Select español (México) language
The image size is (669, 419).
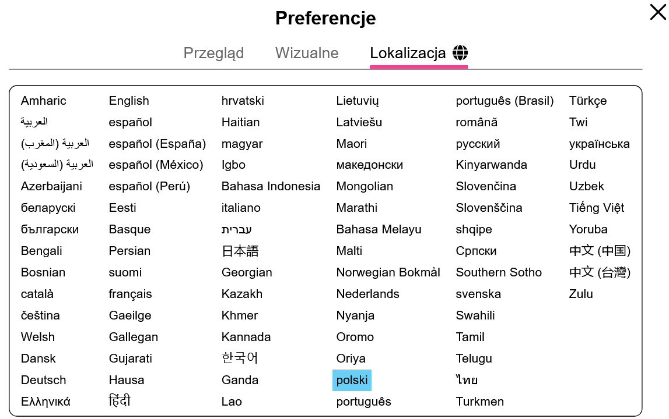point(156,165)
